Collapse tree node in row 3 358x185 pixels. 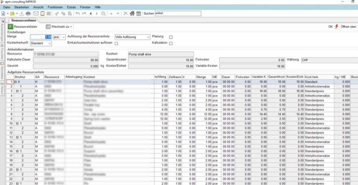coord(17,91)
